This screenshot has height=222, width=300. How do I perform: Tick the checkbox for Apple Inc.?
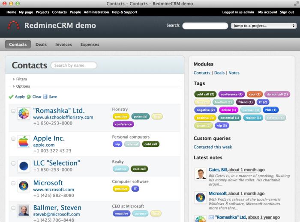13,139
